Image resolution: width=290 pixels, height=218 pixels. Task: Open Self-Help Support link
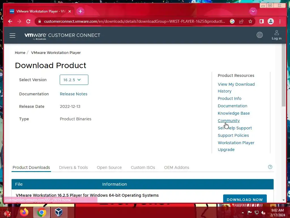point(235,128)
